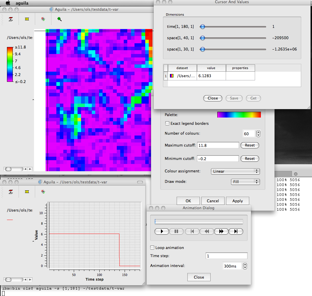Viewport: 312px width, 296px height.
Task: Click Cancel in the palette dialog
Action: click(213, 201)
